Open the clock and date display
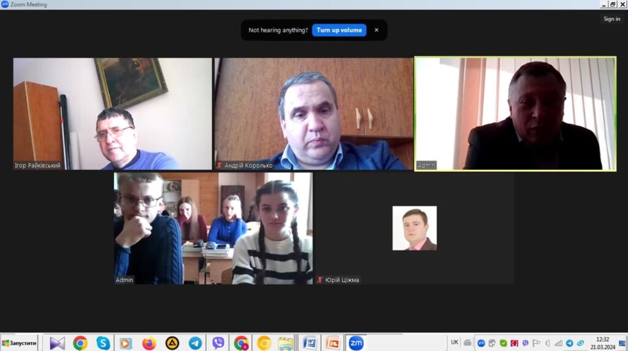This screenshot has height=351, width=628. [603, 343]
